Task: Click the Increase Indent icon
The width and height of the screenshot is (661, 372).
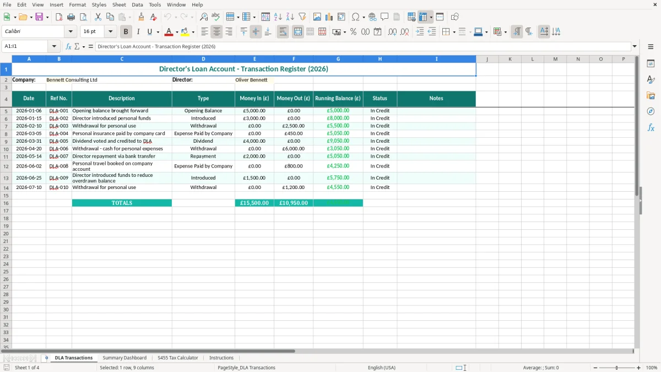Action: [420, 32]
